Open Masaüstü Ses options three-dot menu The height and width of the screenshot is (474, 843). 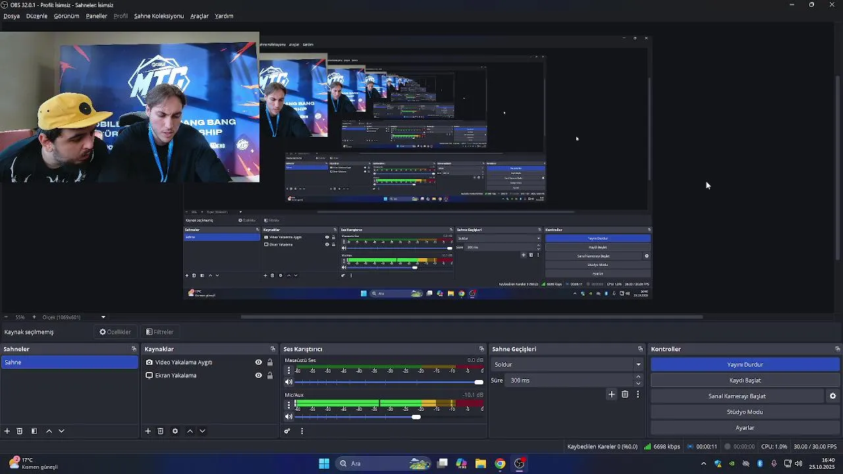tap(288, 371)
